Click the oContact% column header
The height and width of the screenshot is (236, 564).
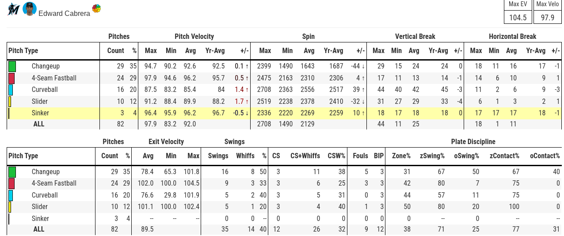(545, 156)
